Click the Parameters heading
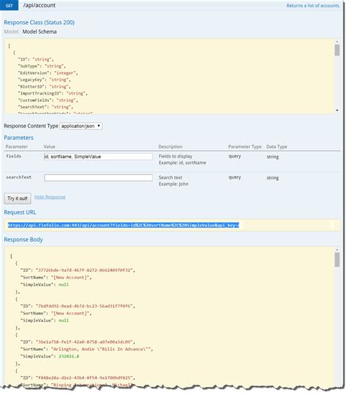 18,138
